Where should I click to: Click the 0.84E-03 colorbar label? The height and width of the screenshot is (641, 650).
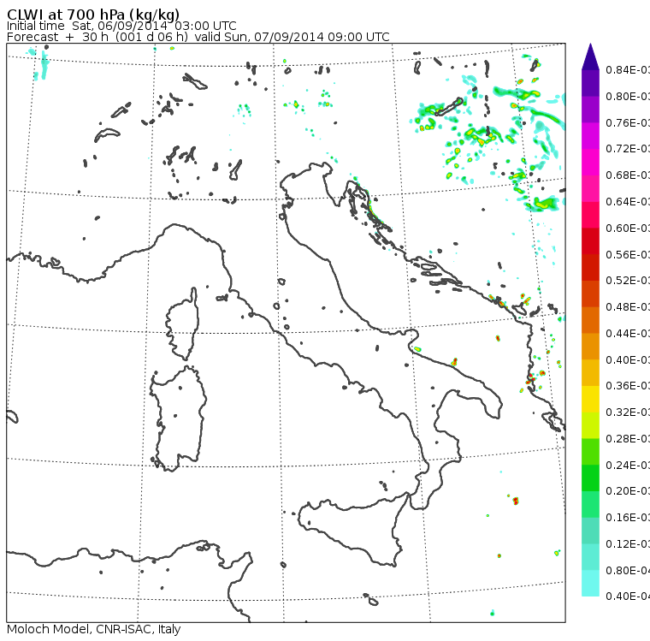(628, 70)
